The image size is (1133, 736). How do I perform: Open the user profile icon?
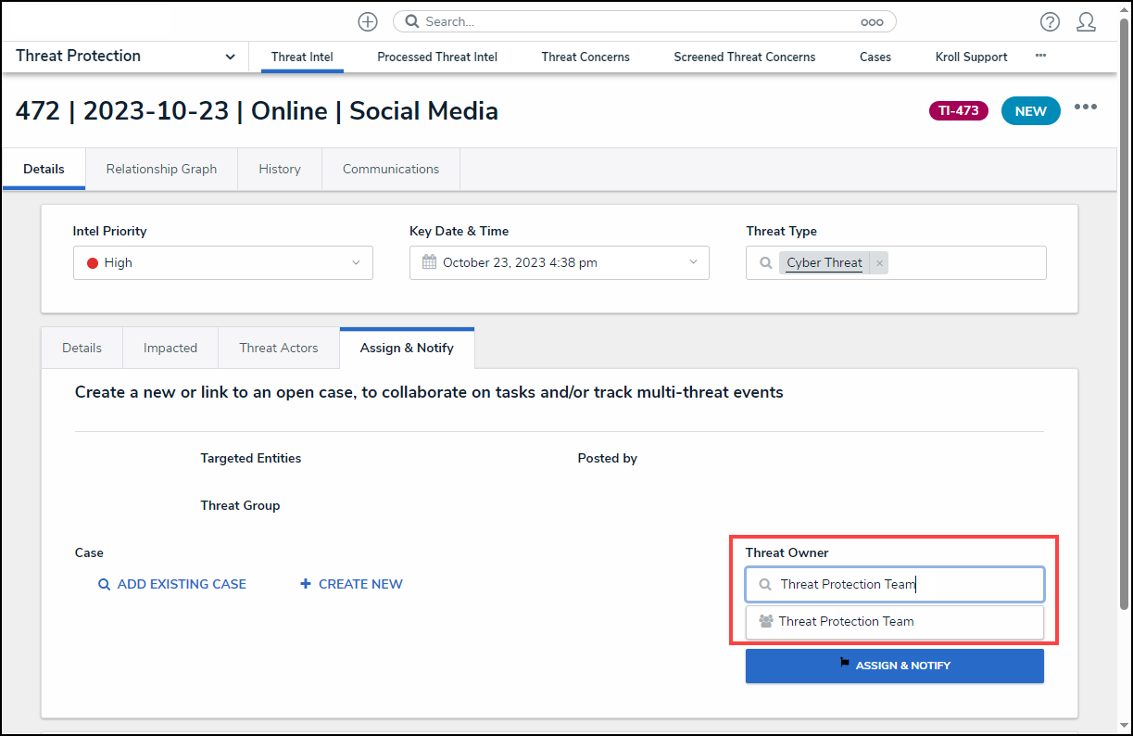tap(1087, 22)
